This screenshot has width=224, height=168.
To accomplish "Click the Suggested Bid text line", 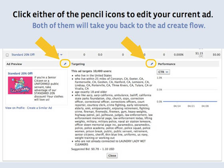I will click(93, 149).
